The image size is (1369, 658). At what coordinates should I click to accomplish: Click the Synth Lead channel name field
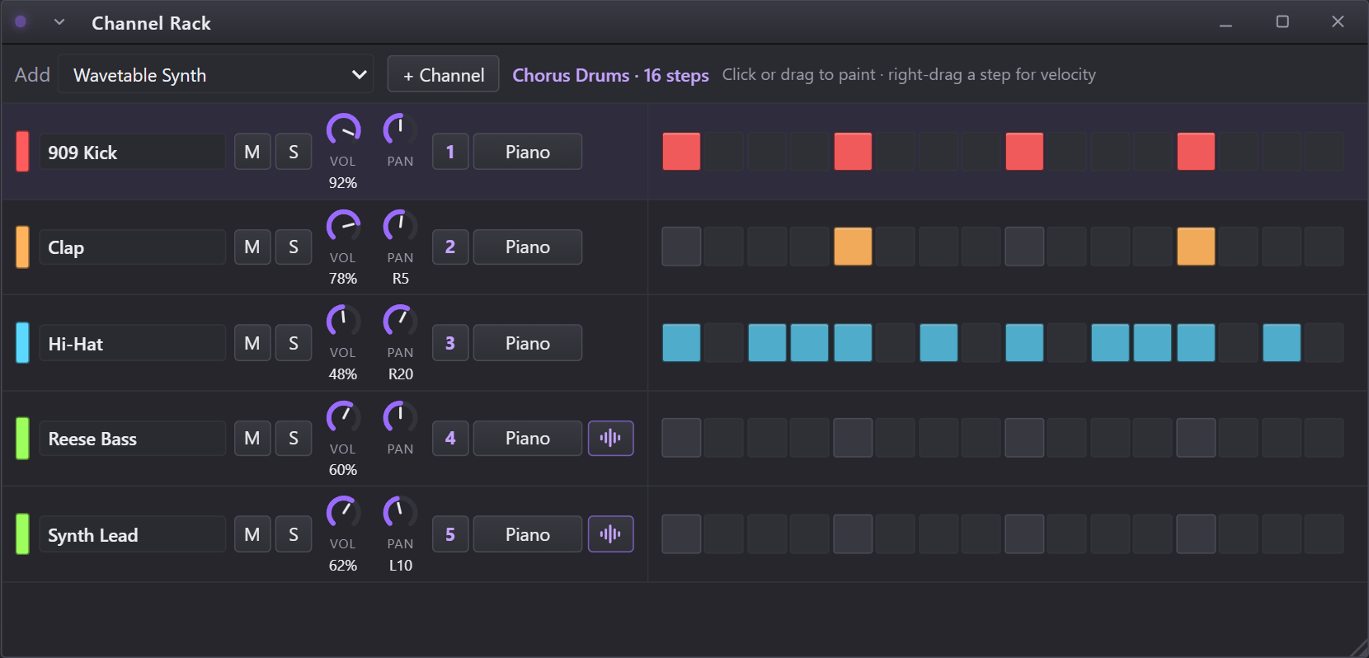point(133,534)
